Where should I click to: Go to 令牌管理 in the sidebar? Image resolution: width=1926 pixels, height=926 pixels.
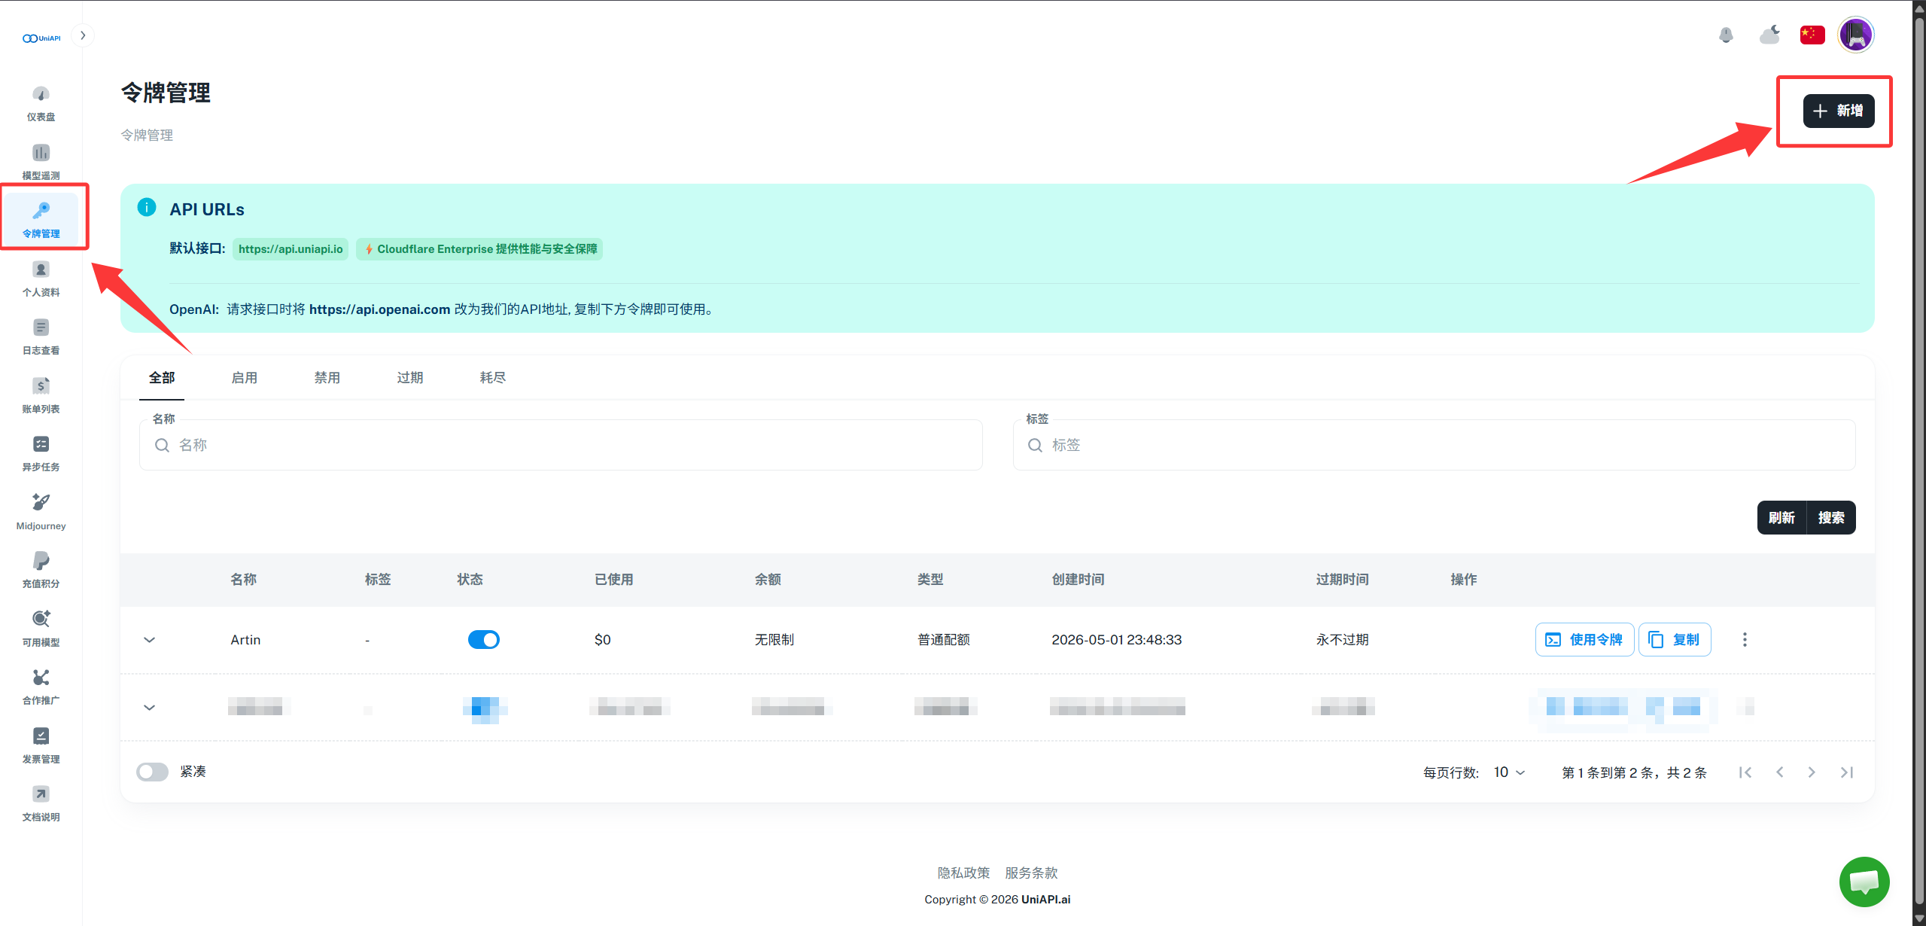(41, 220)
